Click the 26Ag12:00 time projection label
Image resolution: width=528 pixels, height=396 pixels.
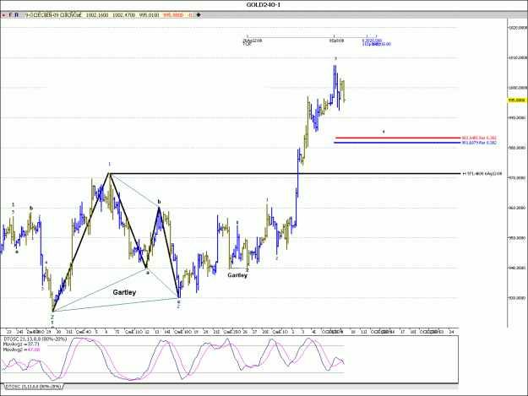[x=253, y=41]
